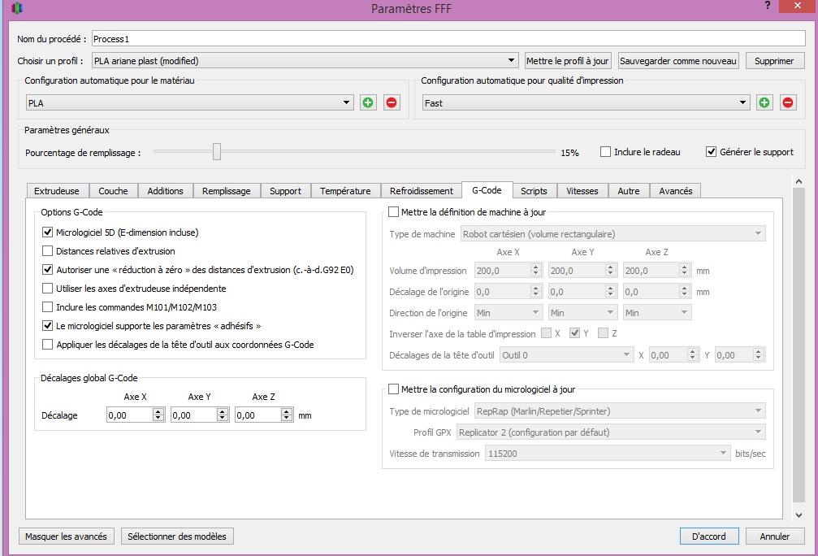Switch to the Couche tab
818x556 pixels.
(113, 191)
